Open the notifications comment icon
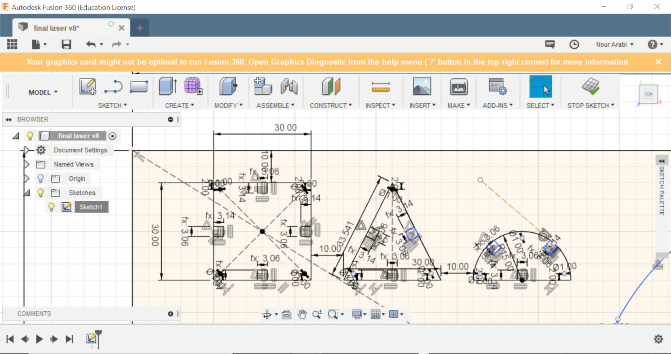The image size is (671, 354). pyautogui.click(x=550, y=44)
